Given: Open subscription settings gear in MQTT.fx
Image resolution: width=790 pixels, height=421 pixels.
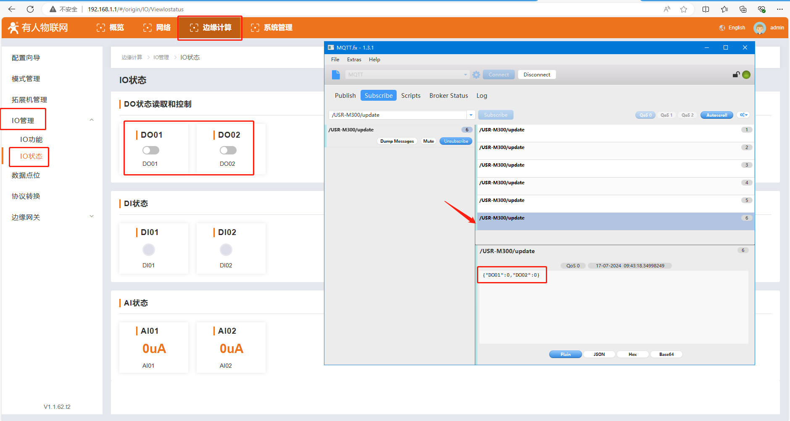Looking at the screenshot, I should tap(744, 115).
